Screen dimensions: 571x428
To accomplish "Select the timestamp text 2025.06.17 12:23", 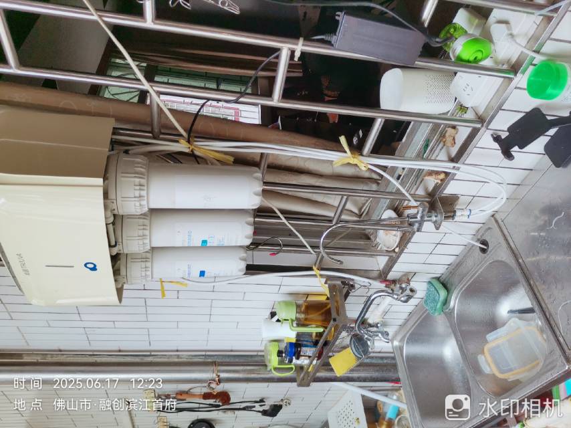I will click(108, 383).
